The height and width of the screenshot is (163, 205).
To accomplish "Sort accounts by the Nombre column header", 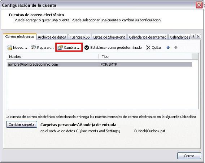I will pyautogui.click(x=52, y=57).
